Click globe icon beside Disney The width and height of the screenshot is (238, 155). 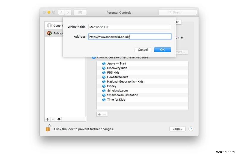tap(104, 86)
